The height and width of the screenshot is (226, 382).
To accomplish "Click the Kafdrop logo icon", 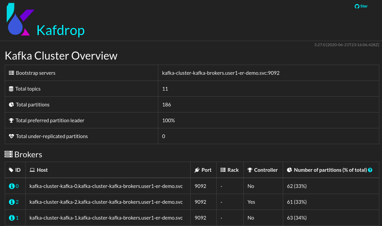I will (x=20, y=20).
